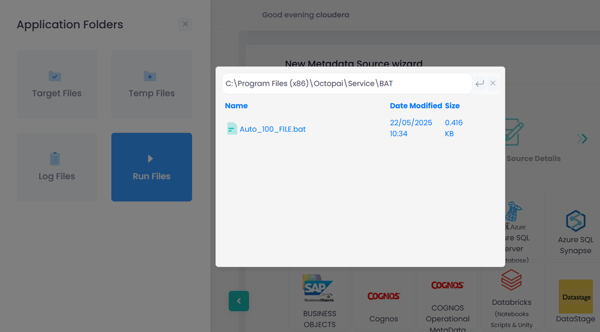Clear the path with the X icon
The height and width of the screenshot is (332, 600).
pyautogui.click(x=493, y=83)
